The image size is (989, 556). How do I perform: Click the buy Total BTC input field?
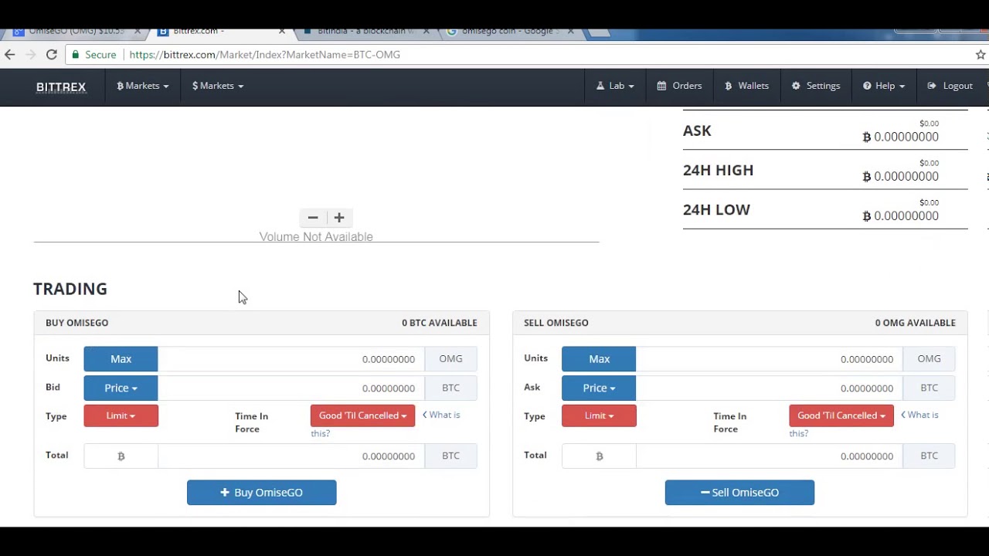point(291,456)
